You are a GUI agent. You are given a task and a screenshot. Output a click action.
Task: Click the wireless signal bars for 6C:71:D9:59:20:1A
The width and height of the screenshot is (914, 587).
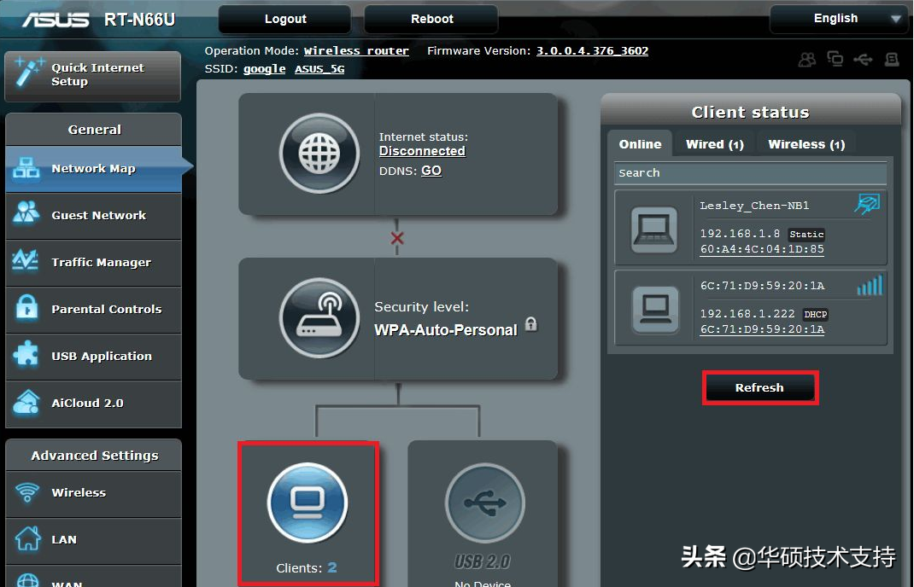click(x=870, y=285)
